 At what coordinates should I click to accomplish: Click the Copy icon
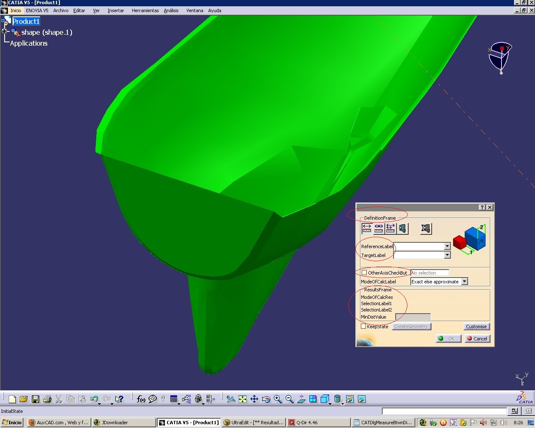coord(71,399)
